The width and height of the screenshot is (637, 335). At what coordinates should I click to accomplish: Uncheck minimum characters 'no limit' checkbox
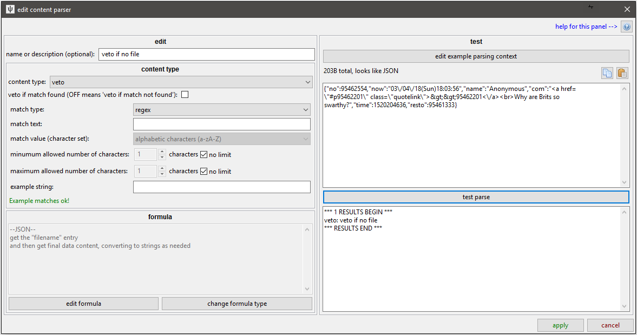(203, 155)
